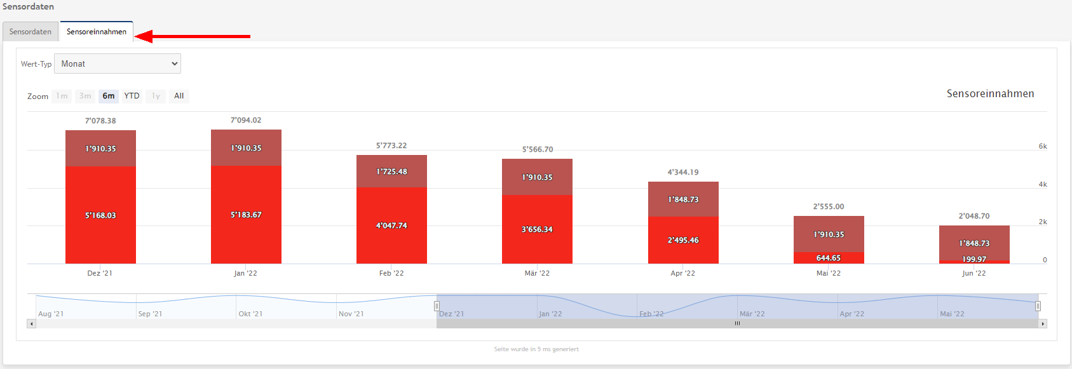This screenshot has height=369, width=1072.
Task: Click the navigator scrollbar thumb grip
Action: 737,324
